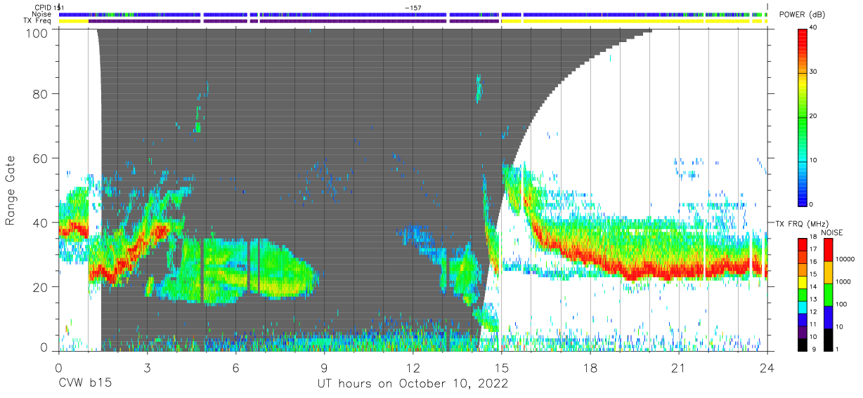Screen dimensions: 863x398
Task: Pick the black segment of the NOISE scale
Action: click(x=828, y=339)
